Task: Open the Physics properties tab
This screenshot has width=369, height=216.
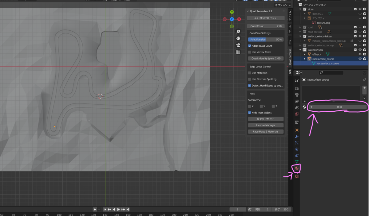Action: (297, 149)
